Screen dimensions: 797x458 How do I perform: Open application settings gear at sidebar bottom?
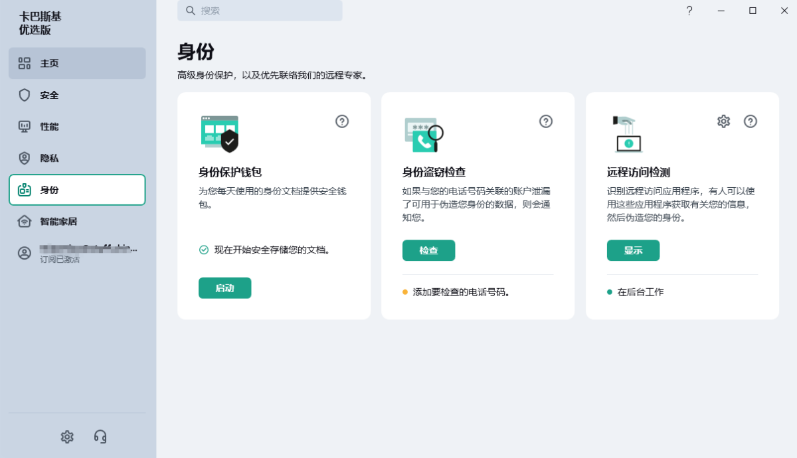point(67,437)
